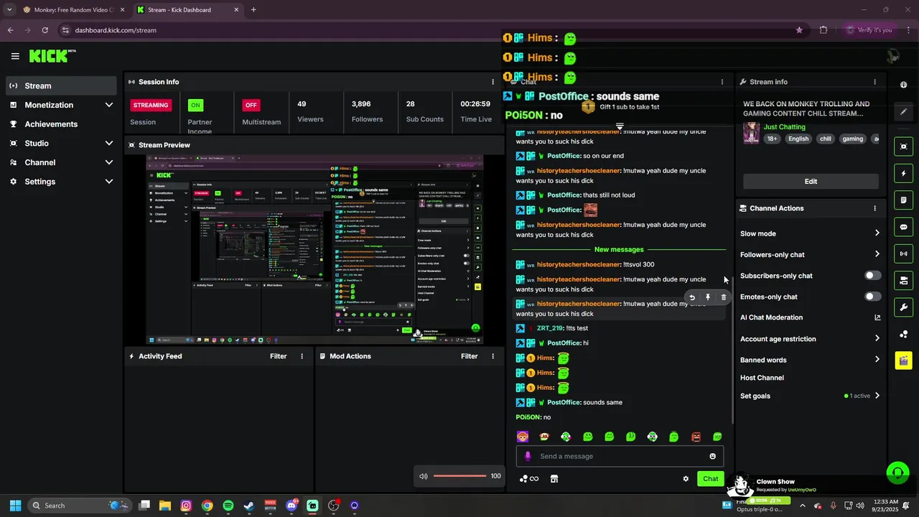919x517 pixels.
Task: Click Edit button in Stream info
Action: [x=811, y=182]
